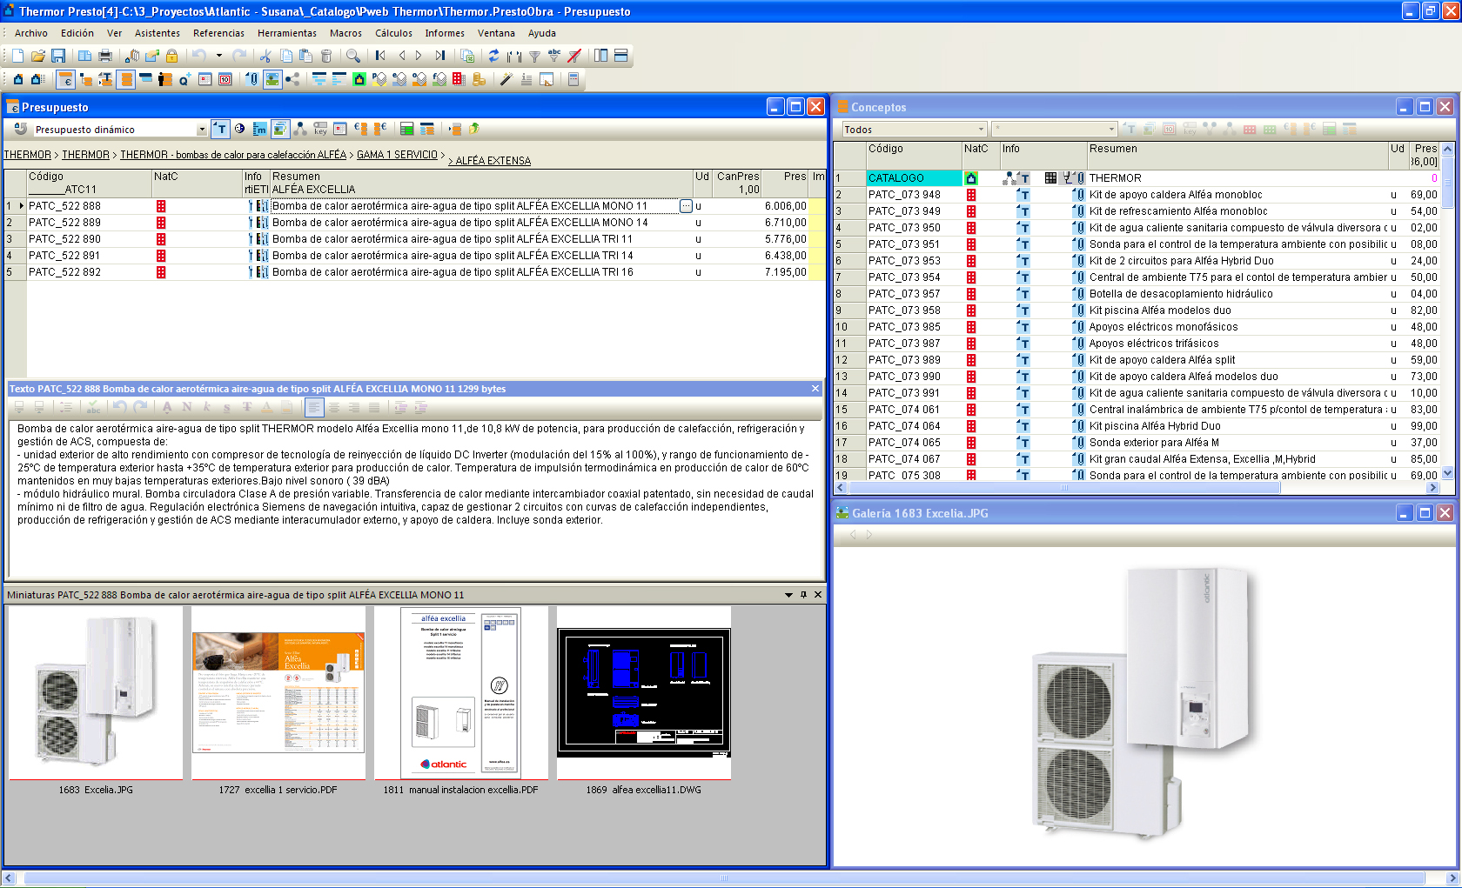Click bottom horizontal scrollbar of main window

723,878
